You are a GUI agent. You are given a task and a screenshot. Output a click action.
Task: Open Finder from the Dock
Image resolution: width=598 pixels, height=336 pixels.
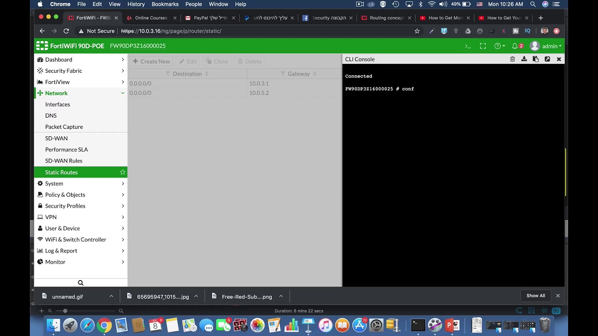(x=54, y=325)
